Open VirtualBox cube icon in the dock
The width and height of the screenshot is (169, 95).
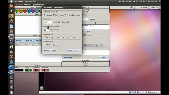pos(11,41)
